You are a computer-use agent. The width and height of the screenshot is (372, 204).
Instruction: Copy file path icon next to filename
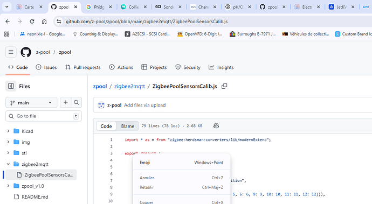(224, 86)
